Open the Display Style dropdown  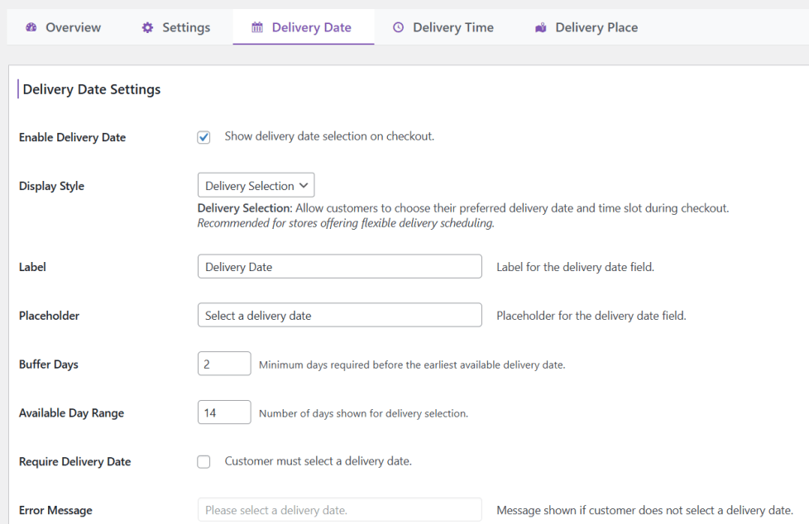pos(256,186)
